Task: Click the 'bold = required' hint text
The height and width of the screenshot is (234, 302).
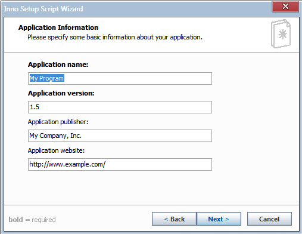Action: coord(32,220)
